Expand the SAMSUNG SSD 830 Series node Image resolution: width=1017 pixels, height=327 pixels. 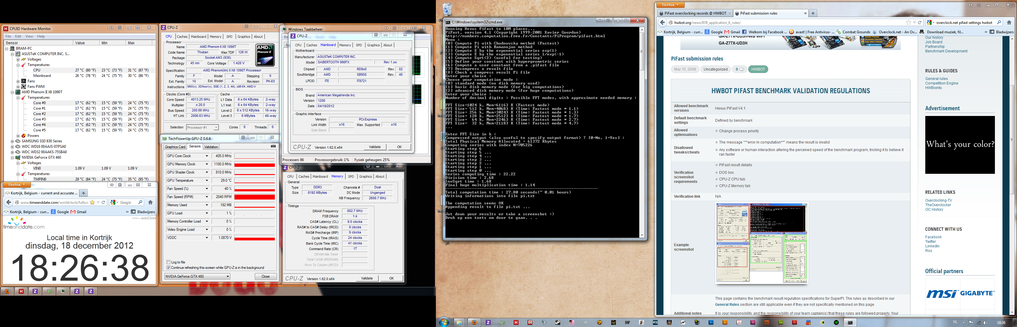(12, 141)
